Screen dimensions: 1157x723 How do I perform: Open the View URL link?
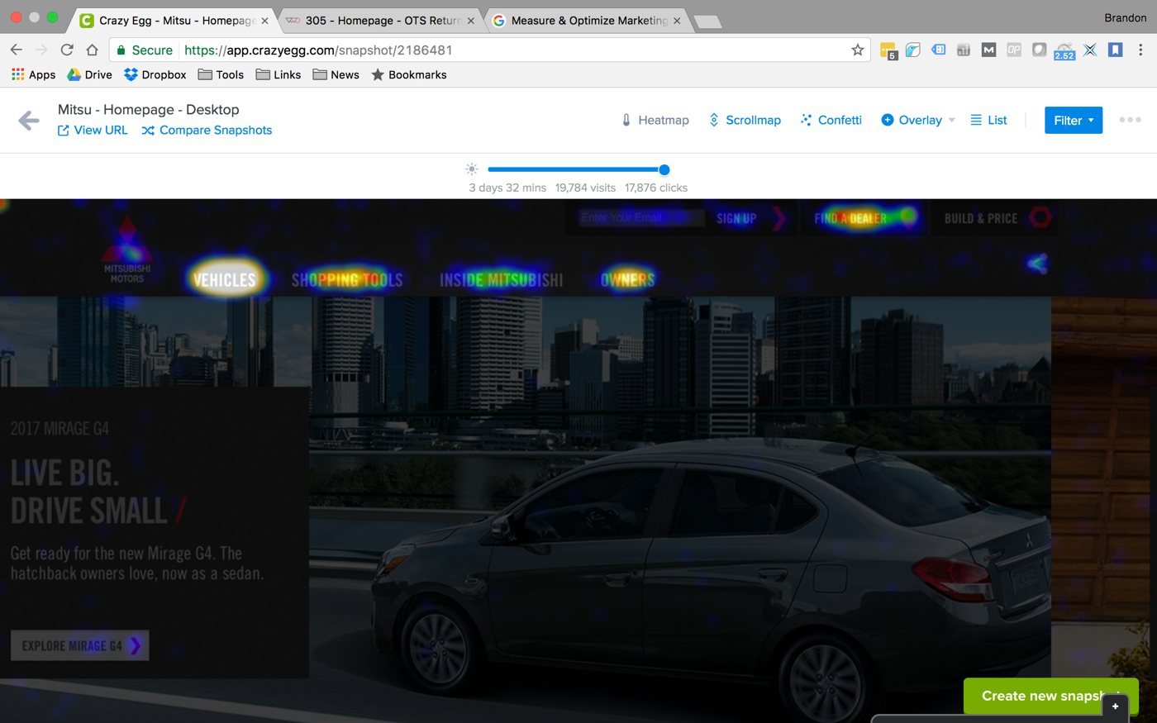click(93, 131)
